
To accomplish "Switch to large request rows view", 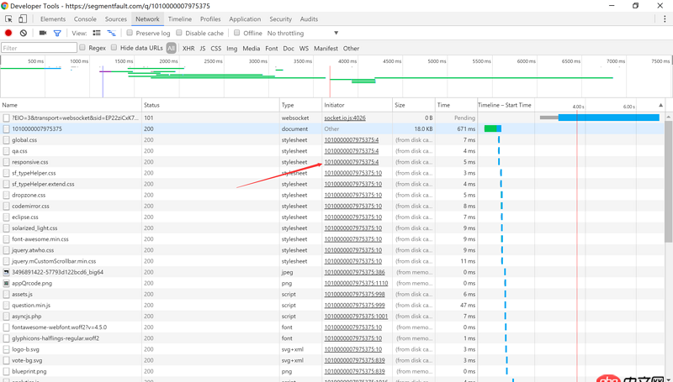I will point(97,34).
